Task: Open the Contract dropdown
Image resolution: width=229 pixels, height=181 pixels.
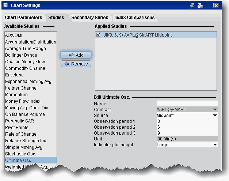Action: (215, 110)
